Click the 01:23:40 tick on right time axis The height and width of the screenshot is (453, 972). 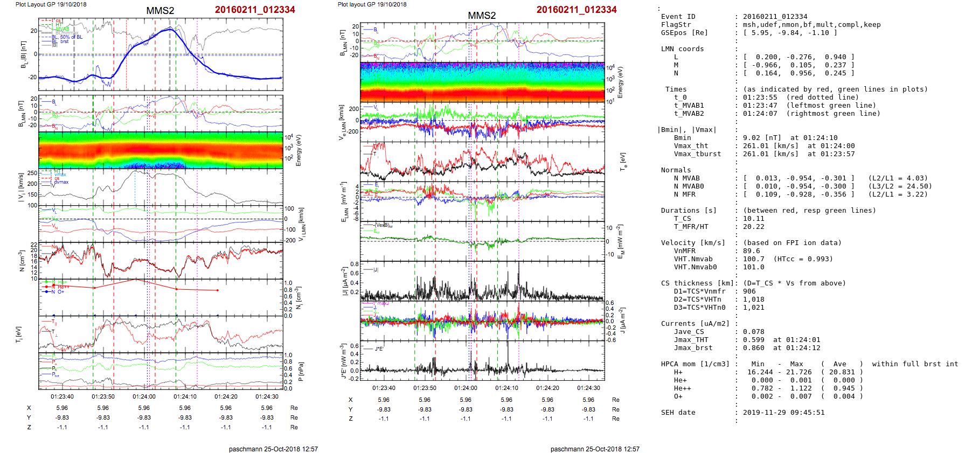pyautogui.click(x=384, y=388)
